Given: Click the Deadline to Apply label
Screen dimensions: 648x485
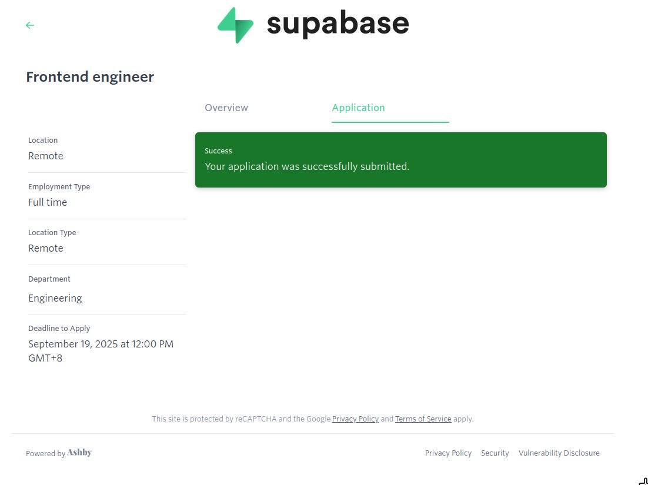Looking at the screenshot, I should point(59,329).
